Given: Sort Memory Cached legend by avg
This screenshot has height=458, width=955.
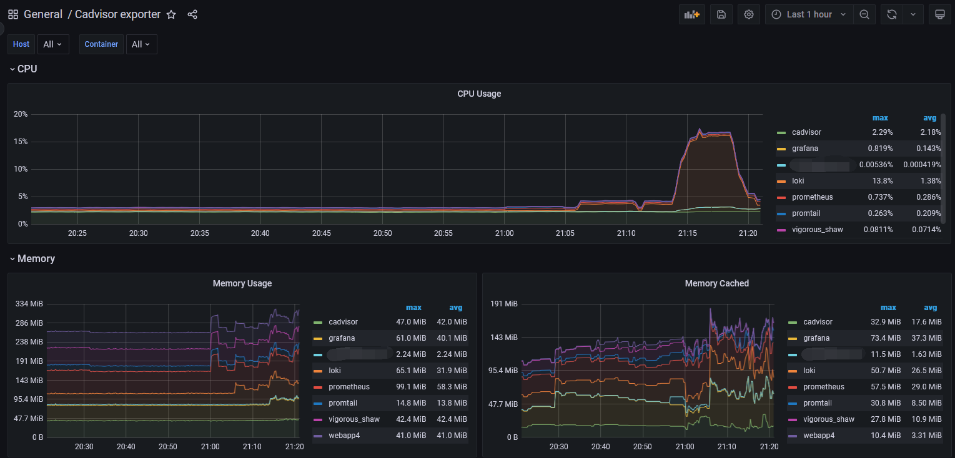Looking at the screenshot, I should click(931, 308).
